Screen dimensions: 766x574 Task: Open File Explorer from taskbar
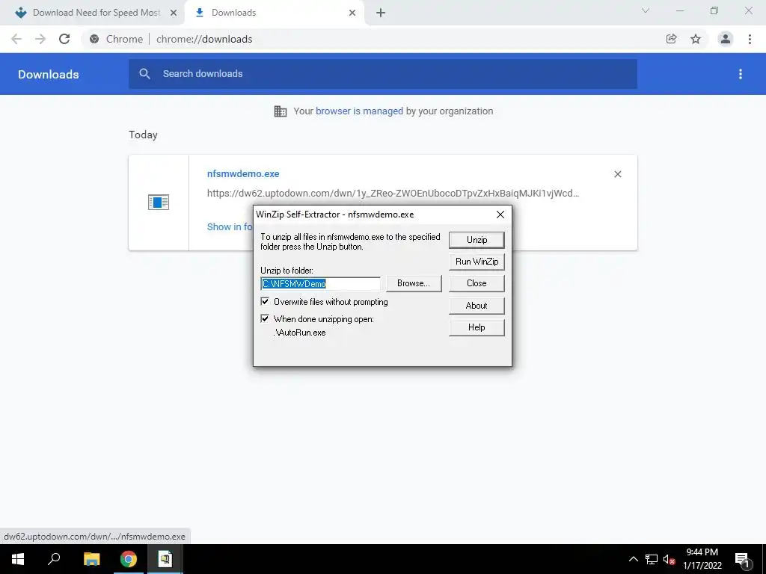pyautogui.click(x=91, y=559)
